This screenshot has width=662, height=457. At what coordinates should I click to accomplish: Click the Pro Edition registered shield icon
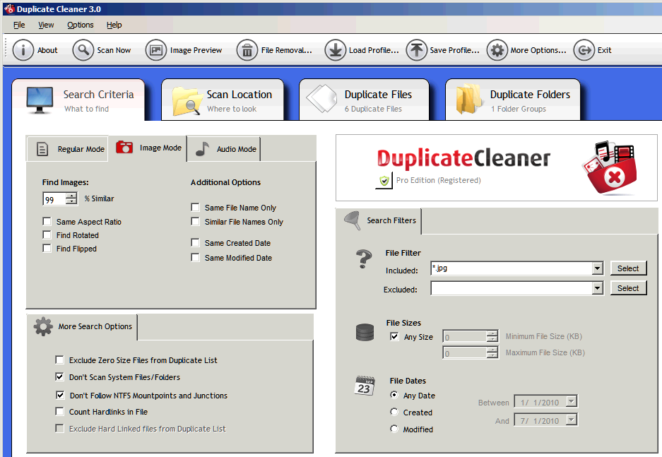pyautogui.click(x=384, y=181)
